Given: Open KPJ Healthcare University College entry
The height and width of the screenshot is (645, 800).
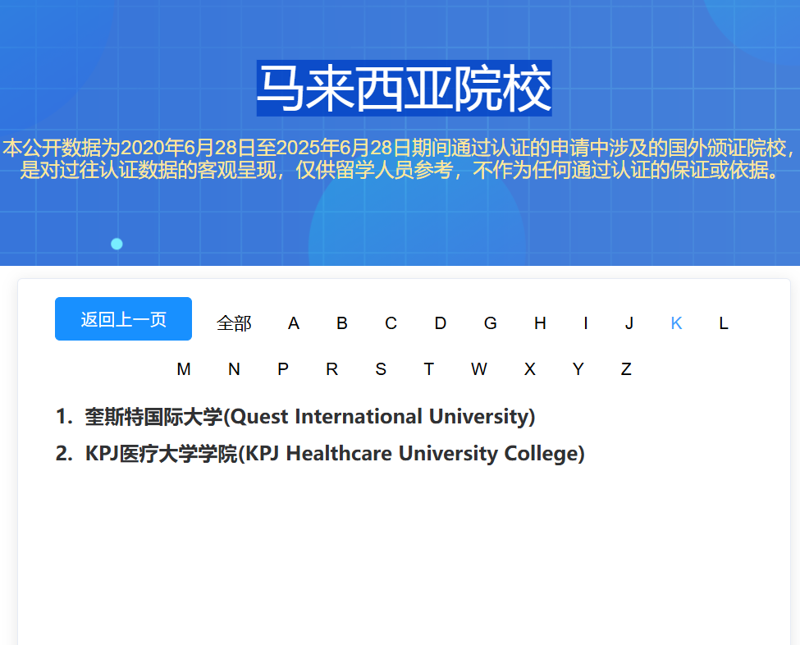Looking at the screenshot, I should 334,454.
